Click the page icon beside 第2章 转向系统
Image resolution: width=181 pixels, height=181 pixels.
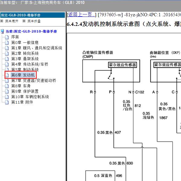click(x=7, y=53)
